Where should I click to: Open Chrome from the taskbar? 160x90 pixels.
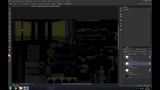(x=15, y=88)
